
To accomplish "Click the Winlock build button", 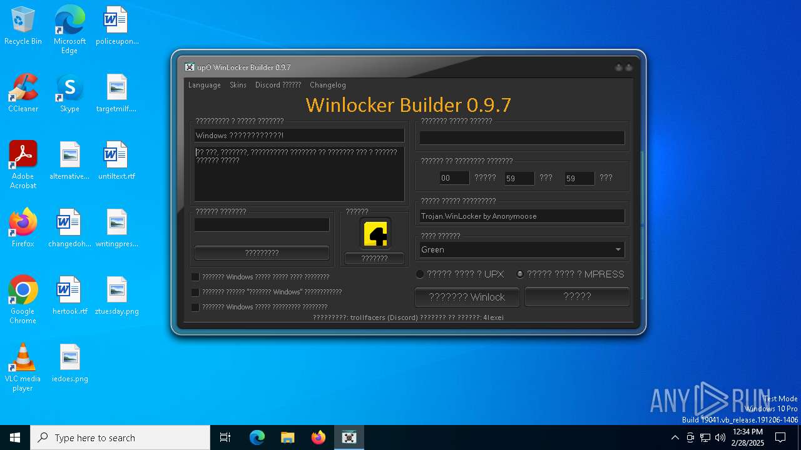I will 467,297.
